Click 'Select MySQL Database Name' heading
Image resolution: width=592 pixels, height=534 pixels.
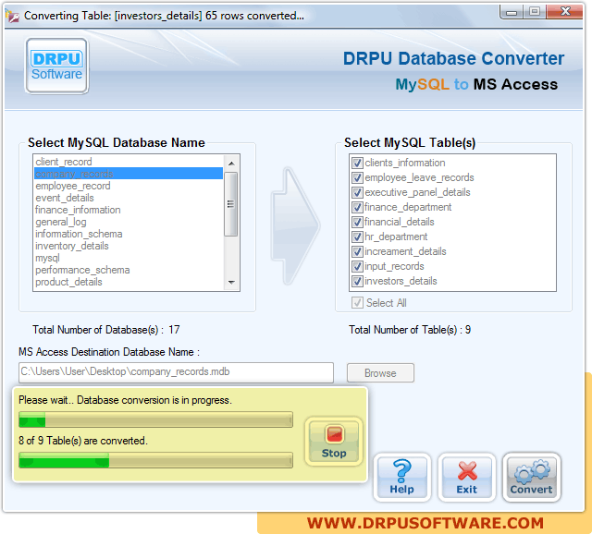coord(117,143)
